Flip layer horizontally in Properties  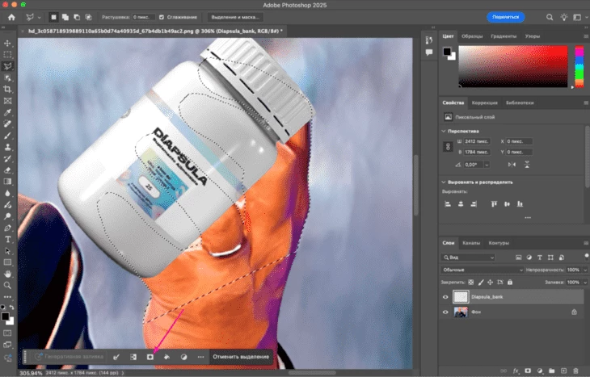(x=512, y=165)
